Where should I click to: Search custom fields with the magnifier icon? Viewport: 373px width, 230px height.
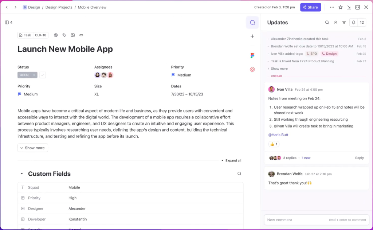pyautogui.click(x=239, y=174)
